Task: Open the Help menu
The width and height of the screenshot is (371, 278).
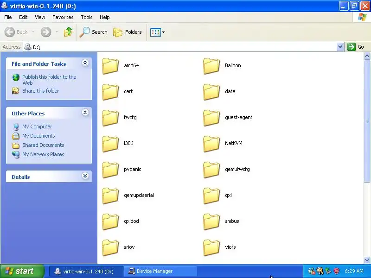Action: [x=105, y=17]
